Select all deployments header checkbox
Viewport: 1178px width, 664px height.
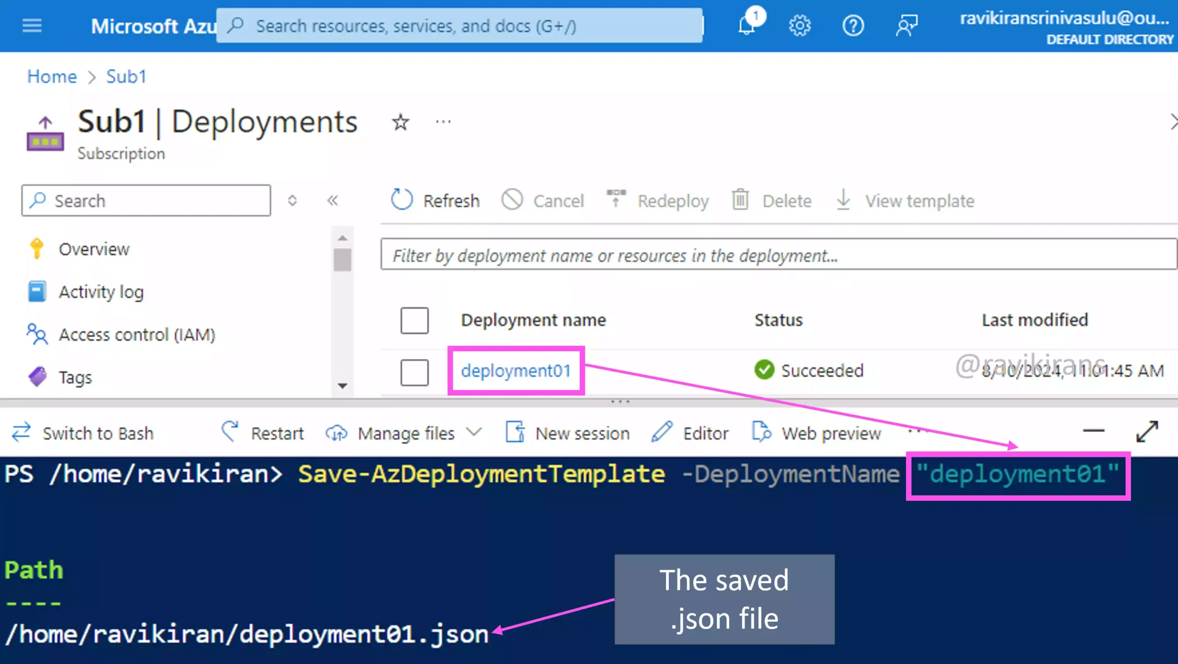click(x=414, y=320)
